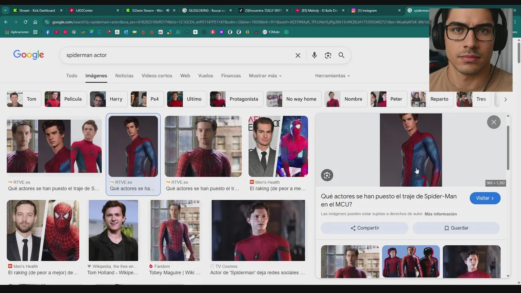Select the Tom filter chip
The height and width of the screenshot is (293, 521).
24,99
